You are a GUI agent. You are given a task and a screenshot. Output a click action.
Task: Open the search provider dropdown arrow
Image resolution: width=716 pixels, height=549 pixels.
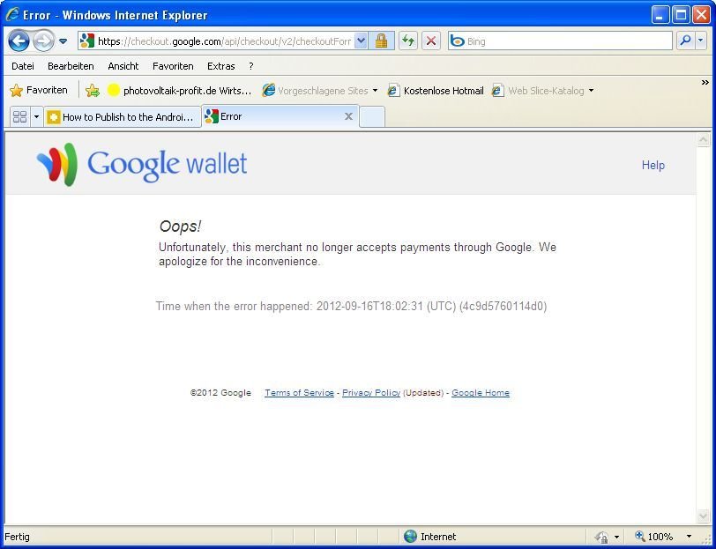pos(701,41)
